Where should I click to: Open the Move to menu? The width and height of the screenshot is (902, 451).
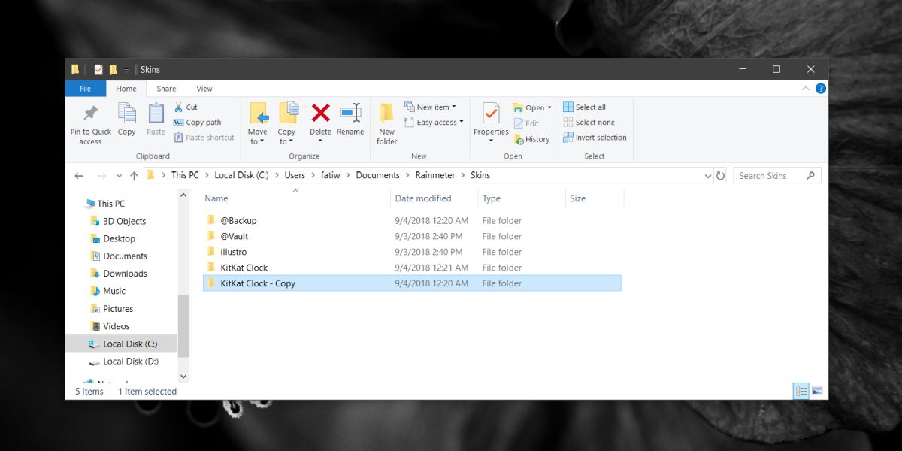pos(258,124)
